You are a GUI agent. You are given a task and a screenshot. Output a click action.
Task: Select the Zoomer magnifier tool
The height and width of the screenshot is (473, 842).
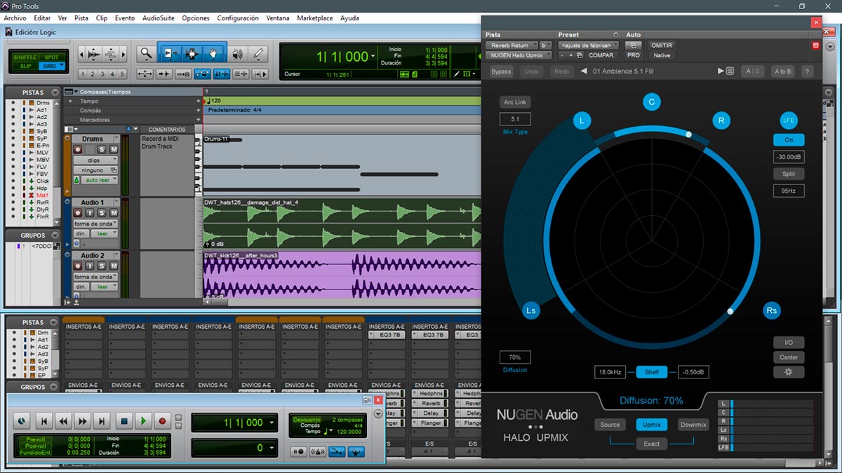[146, 54]
